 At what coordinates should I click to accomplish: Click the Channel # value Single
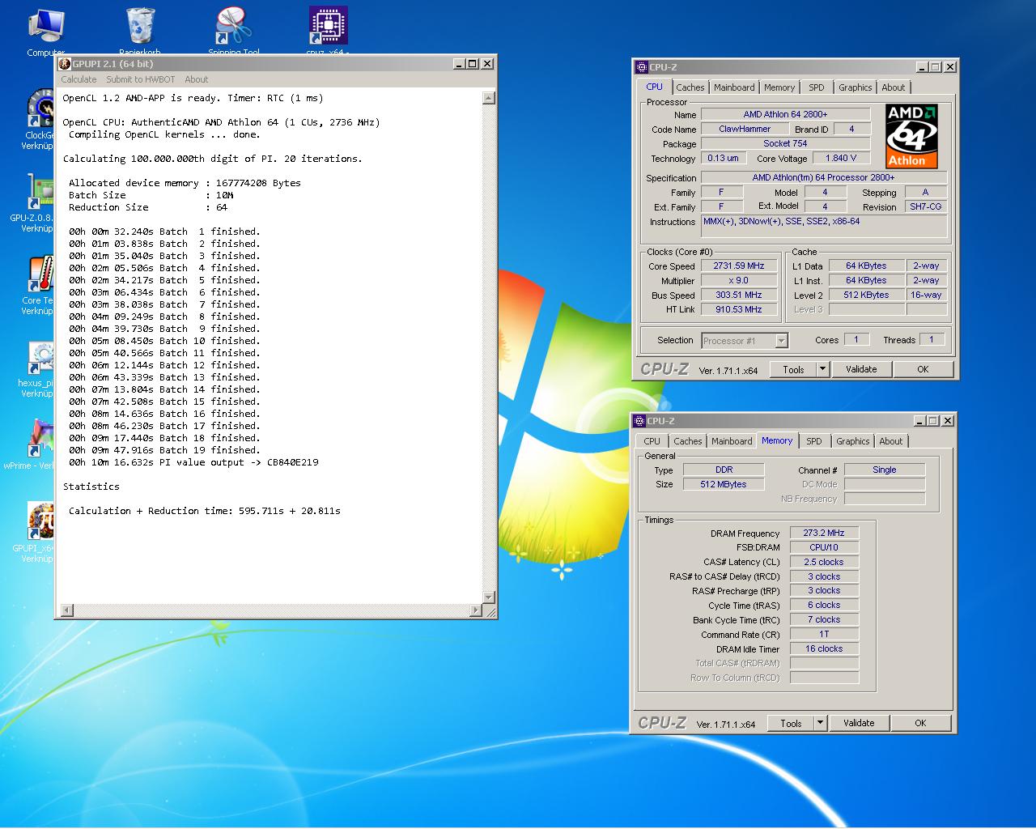click(x=885, y=470)
